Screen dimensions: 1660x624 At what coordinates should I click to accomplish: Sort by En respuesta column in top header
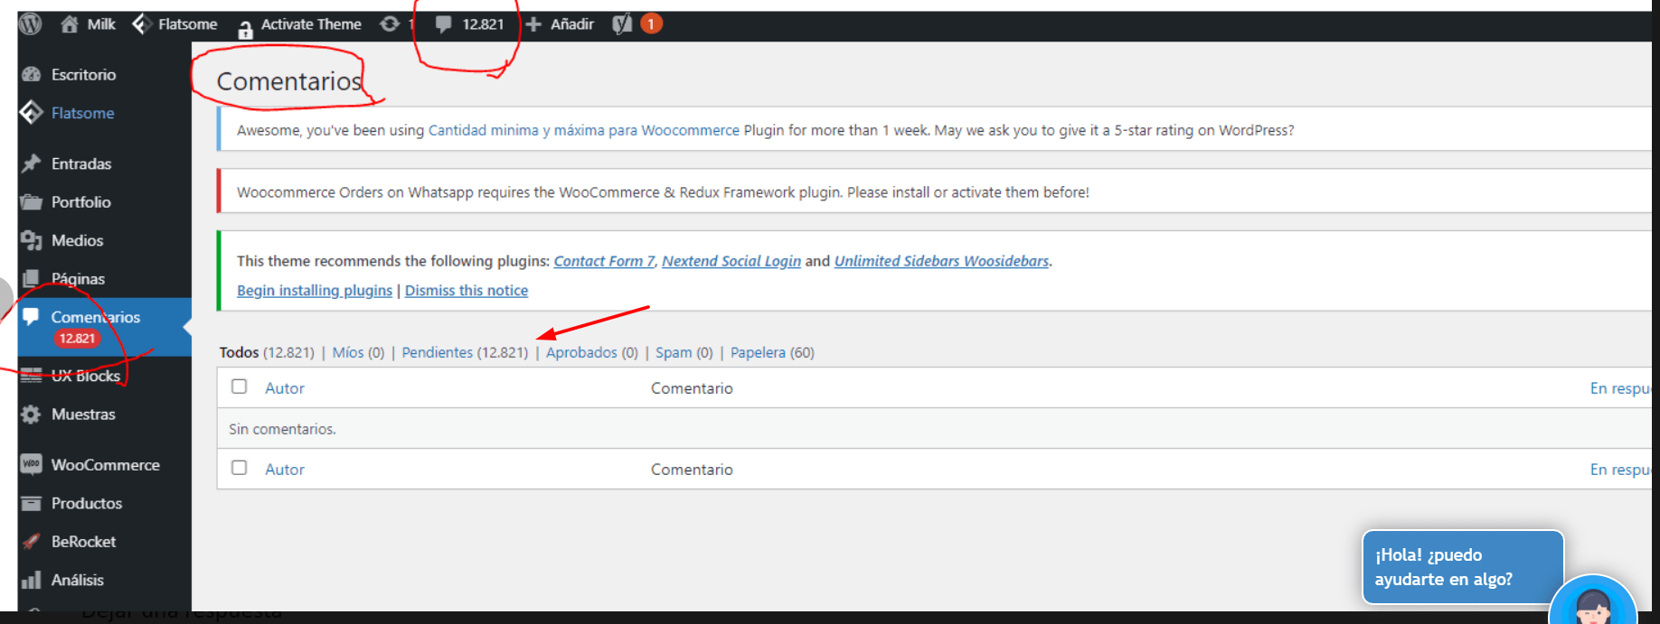(x=1620, y=388)
